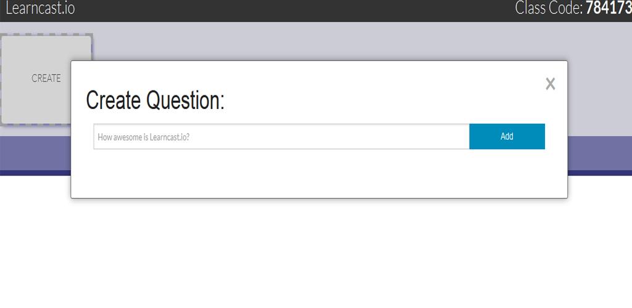Click the dashed border of the CREATE tile

click(x=46, y=35)
